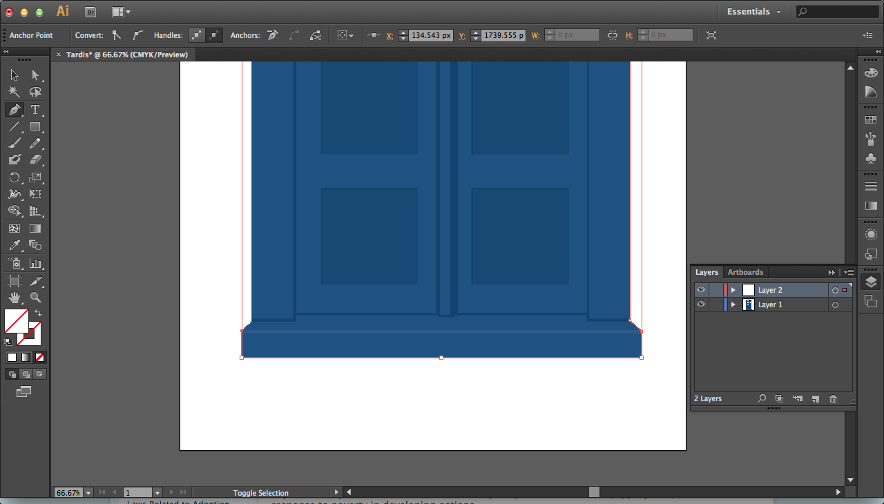Screen dimensions: 884x504
Task: Click the Layer 1 target circle
Action: click(x=835, y=304)
